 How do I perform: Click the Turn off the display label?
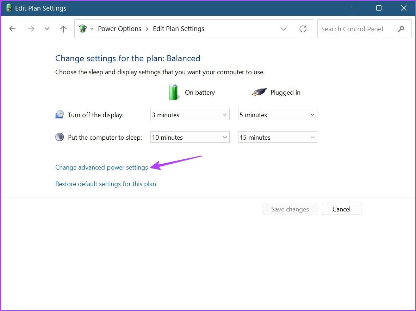coord(96,115)
